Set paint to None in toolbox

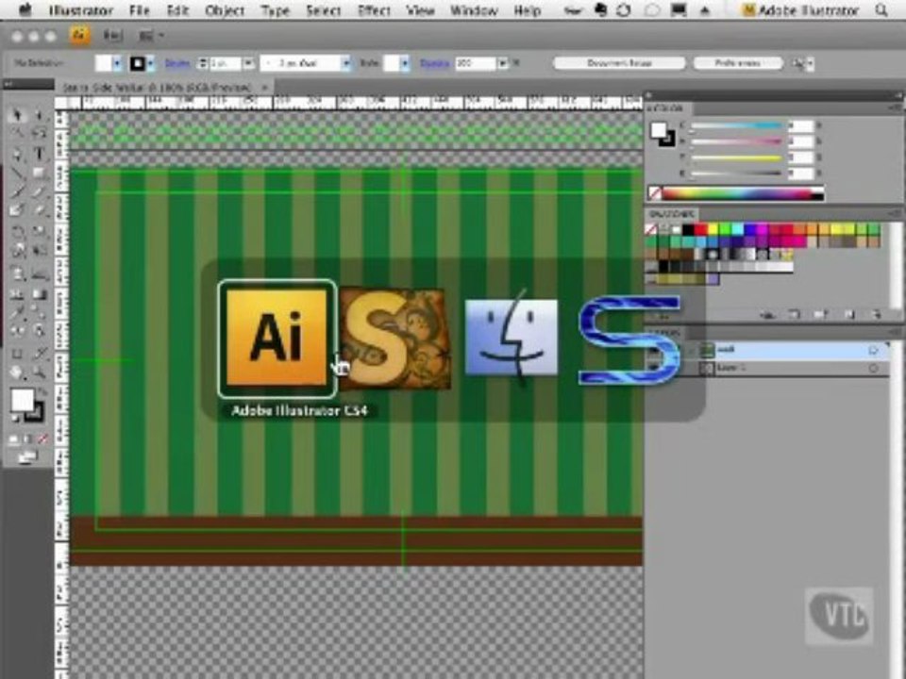42,439
